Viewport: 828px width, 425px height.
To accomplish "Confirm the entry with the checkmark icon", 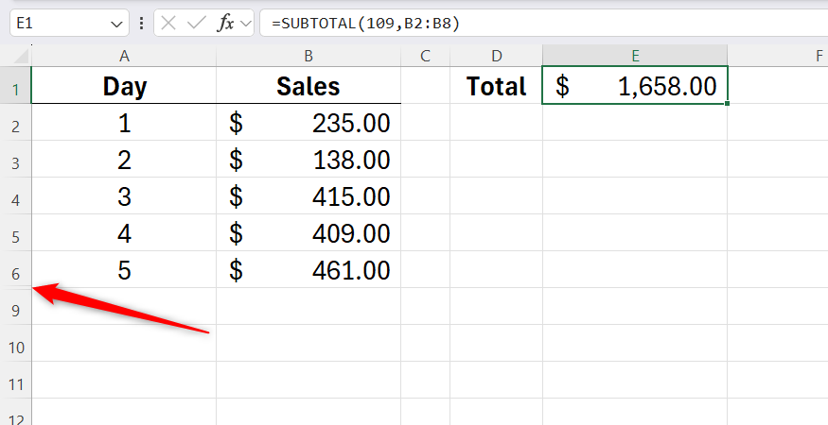I will (197, 24).
